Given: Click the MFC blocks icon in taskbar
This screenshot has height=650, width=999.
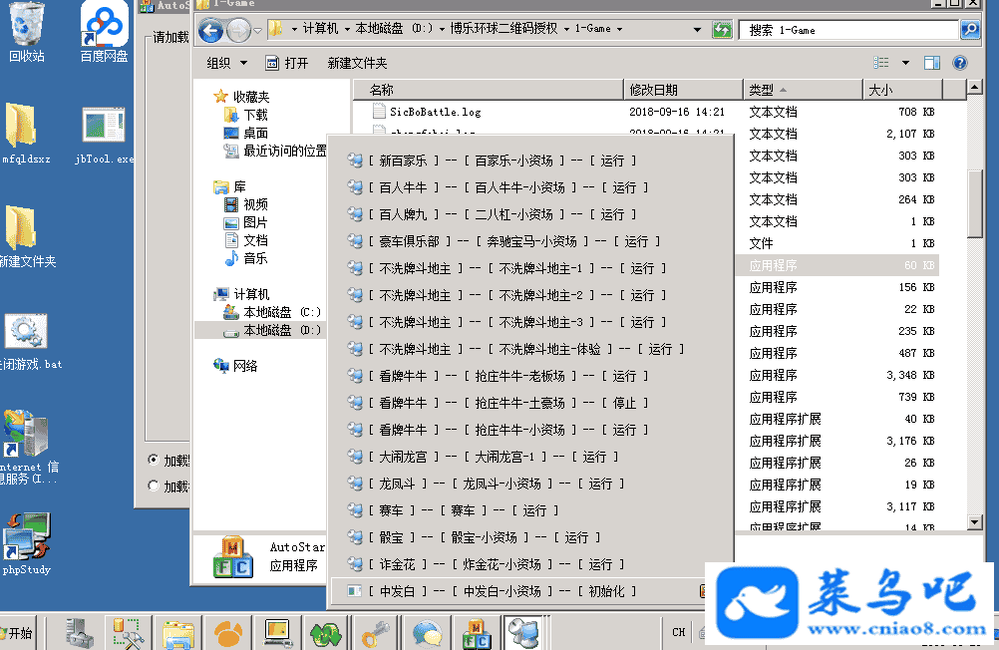Looking at the screenshot, I should pos(474,632).
